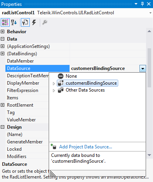Screen dimensions: 153x182
Task: Select Other Data Sources entry
Action: [85, 90]
